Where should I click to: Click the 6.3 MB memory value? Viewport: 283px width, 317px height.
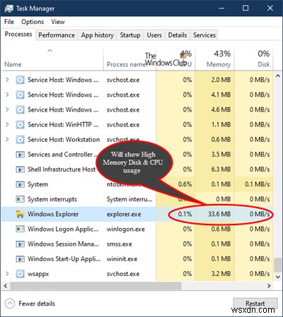[x=221, y=169]
